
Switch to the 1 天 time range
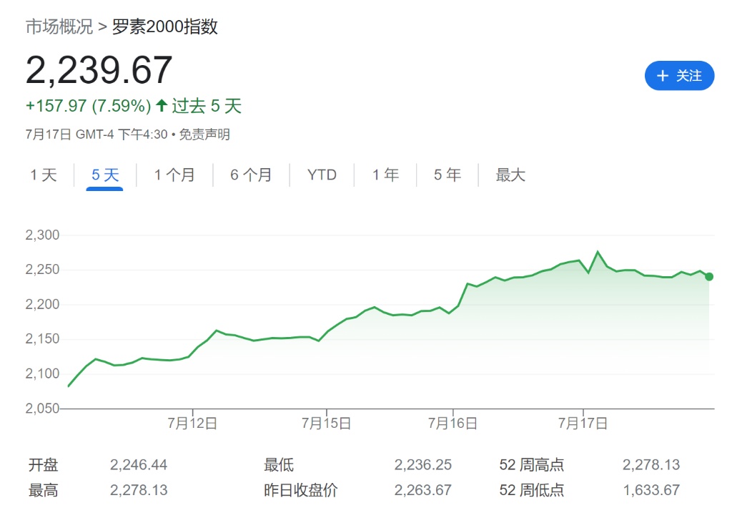coord(44,175)
